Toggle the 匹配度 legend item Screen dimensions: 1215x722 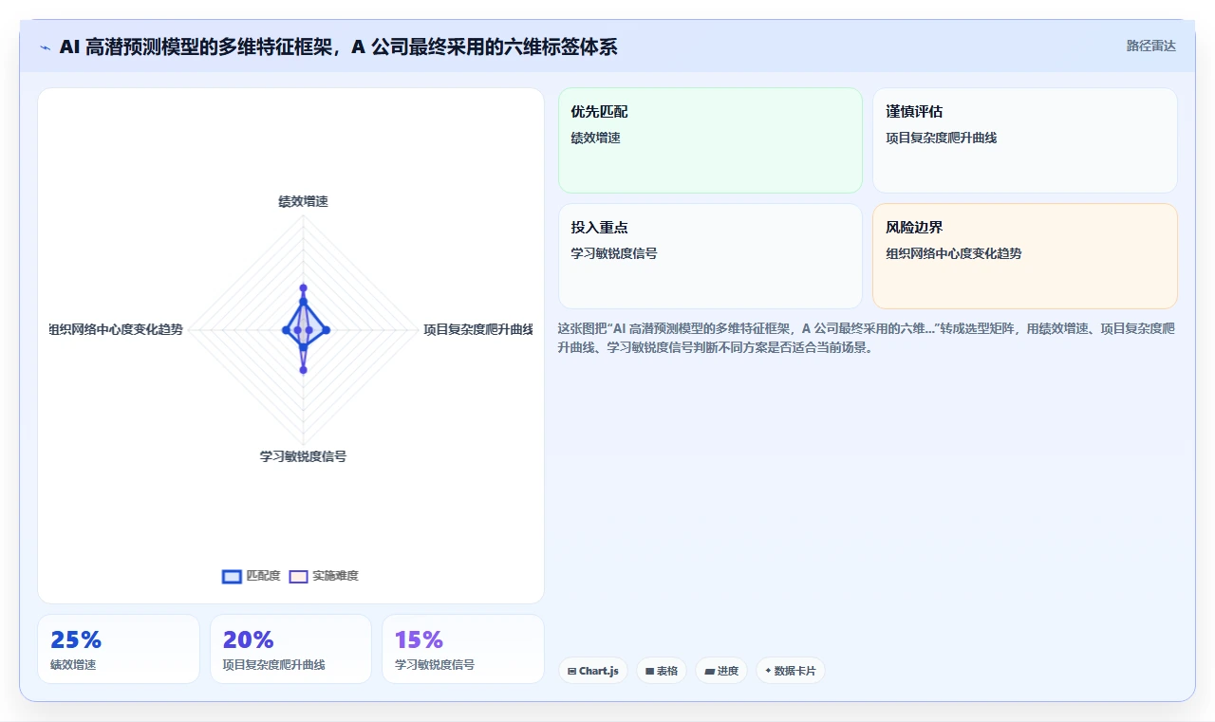252,576
